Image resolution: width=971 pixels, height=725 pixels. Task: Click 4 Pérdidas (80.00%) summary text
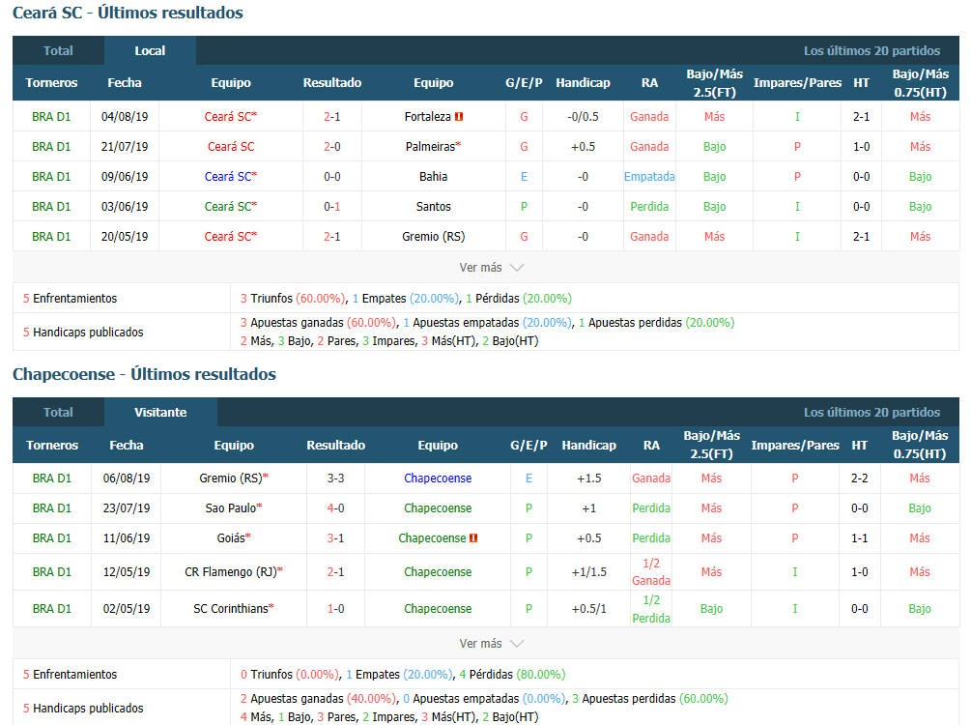512,674
